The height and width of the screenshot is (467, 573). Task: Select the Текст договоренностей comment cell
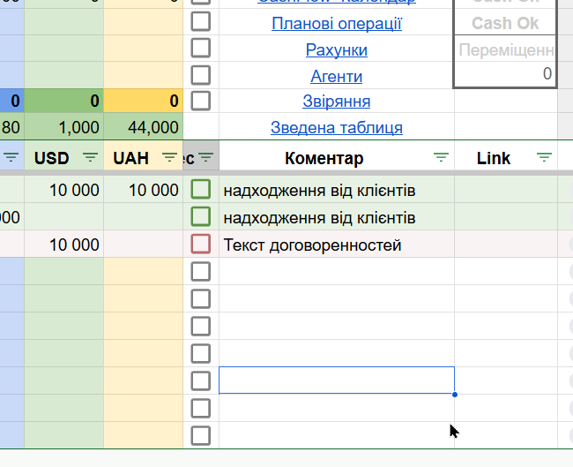click(337, 245)
